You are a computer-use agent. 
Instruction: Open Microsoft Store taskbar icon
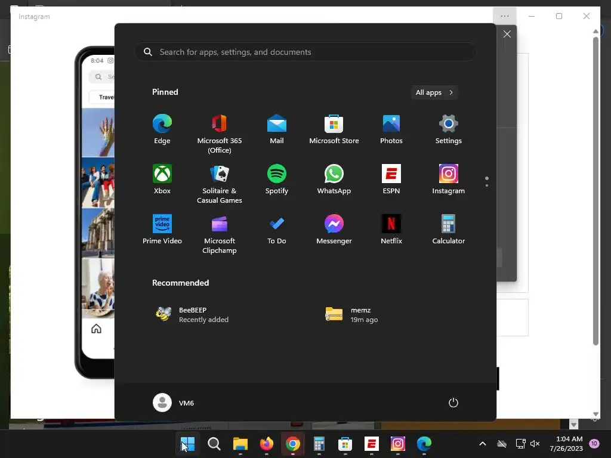point(345,444)
